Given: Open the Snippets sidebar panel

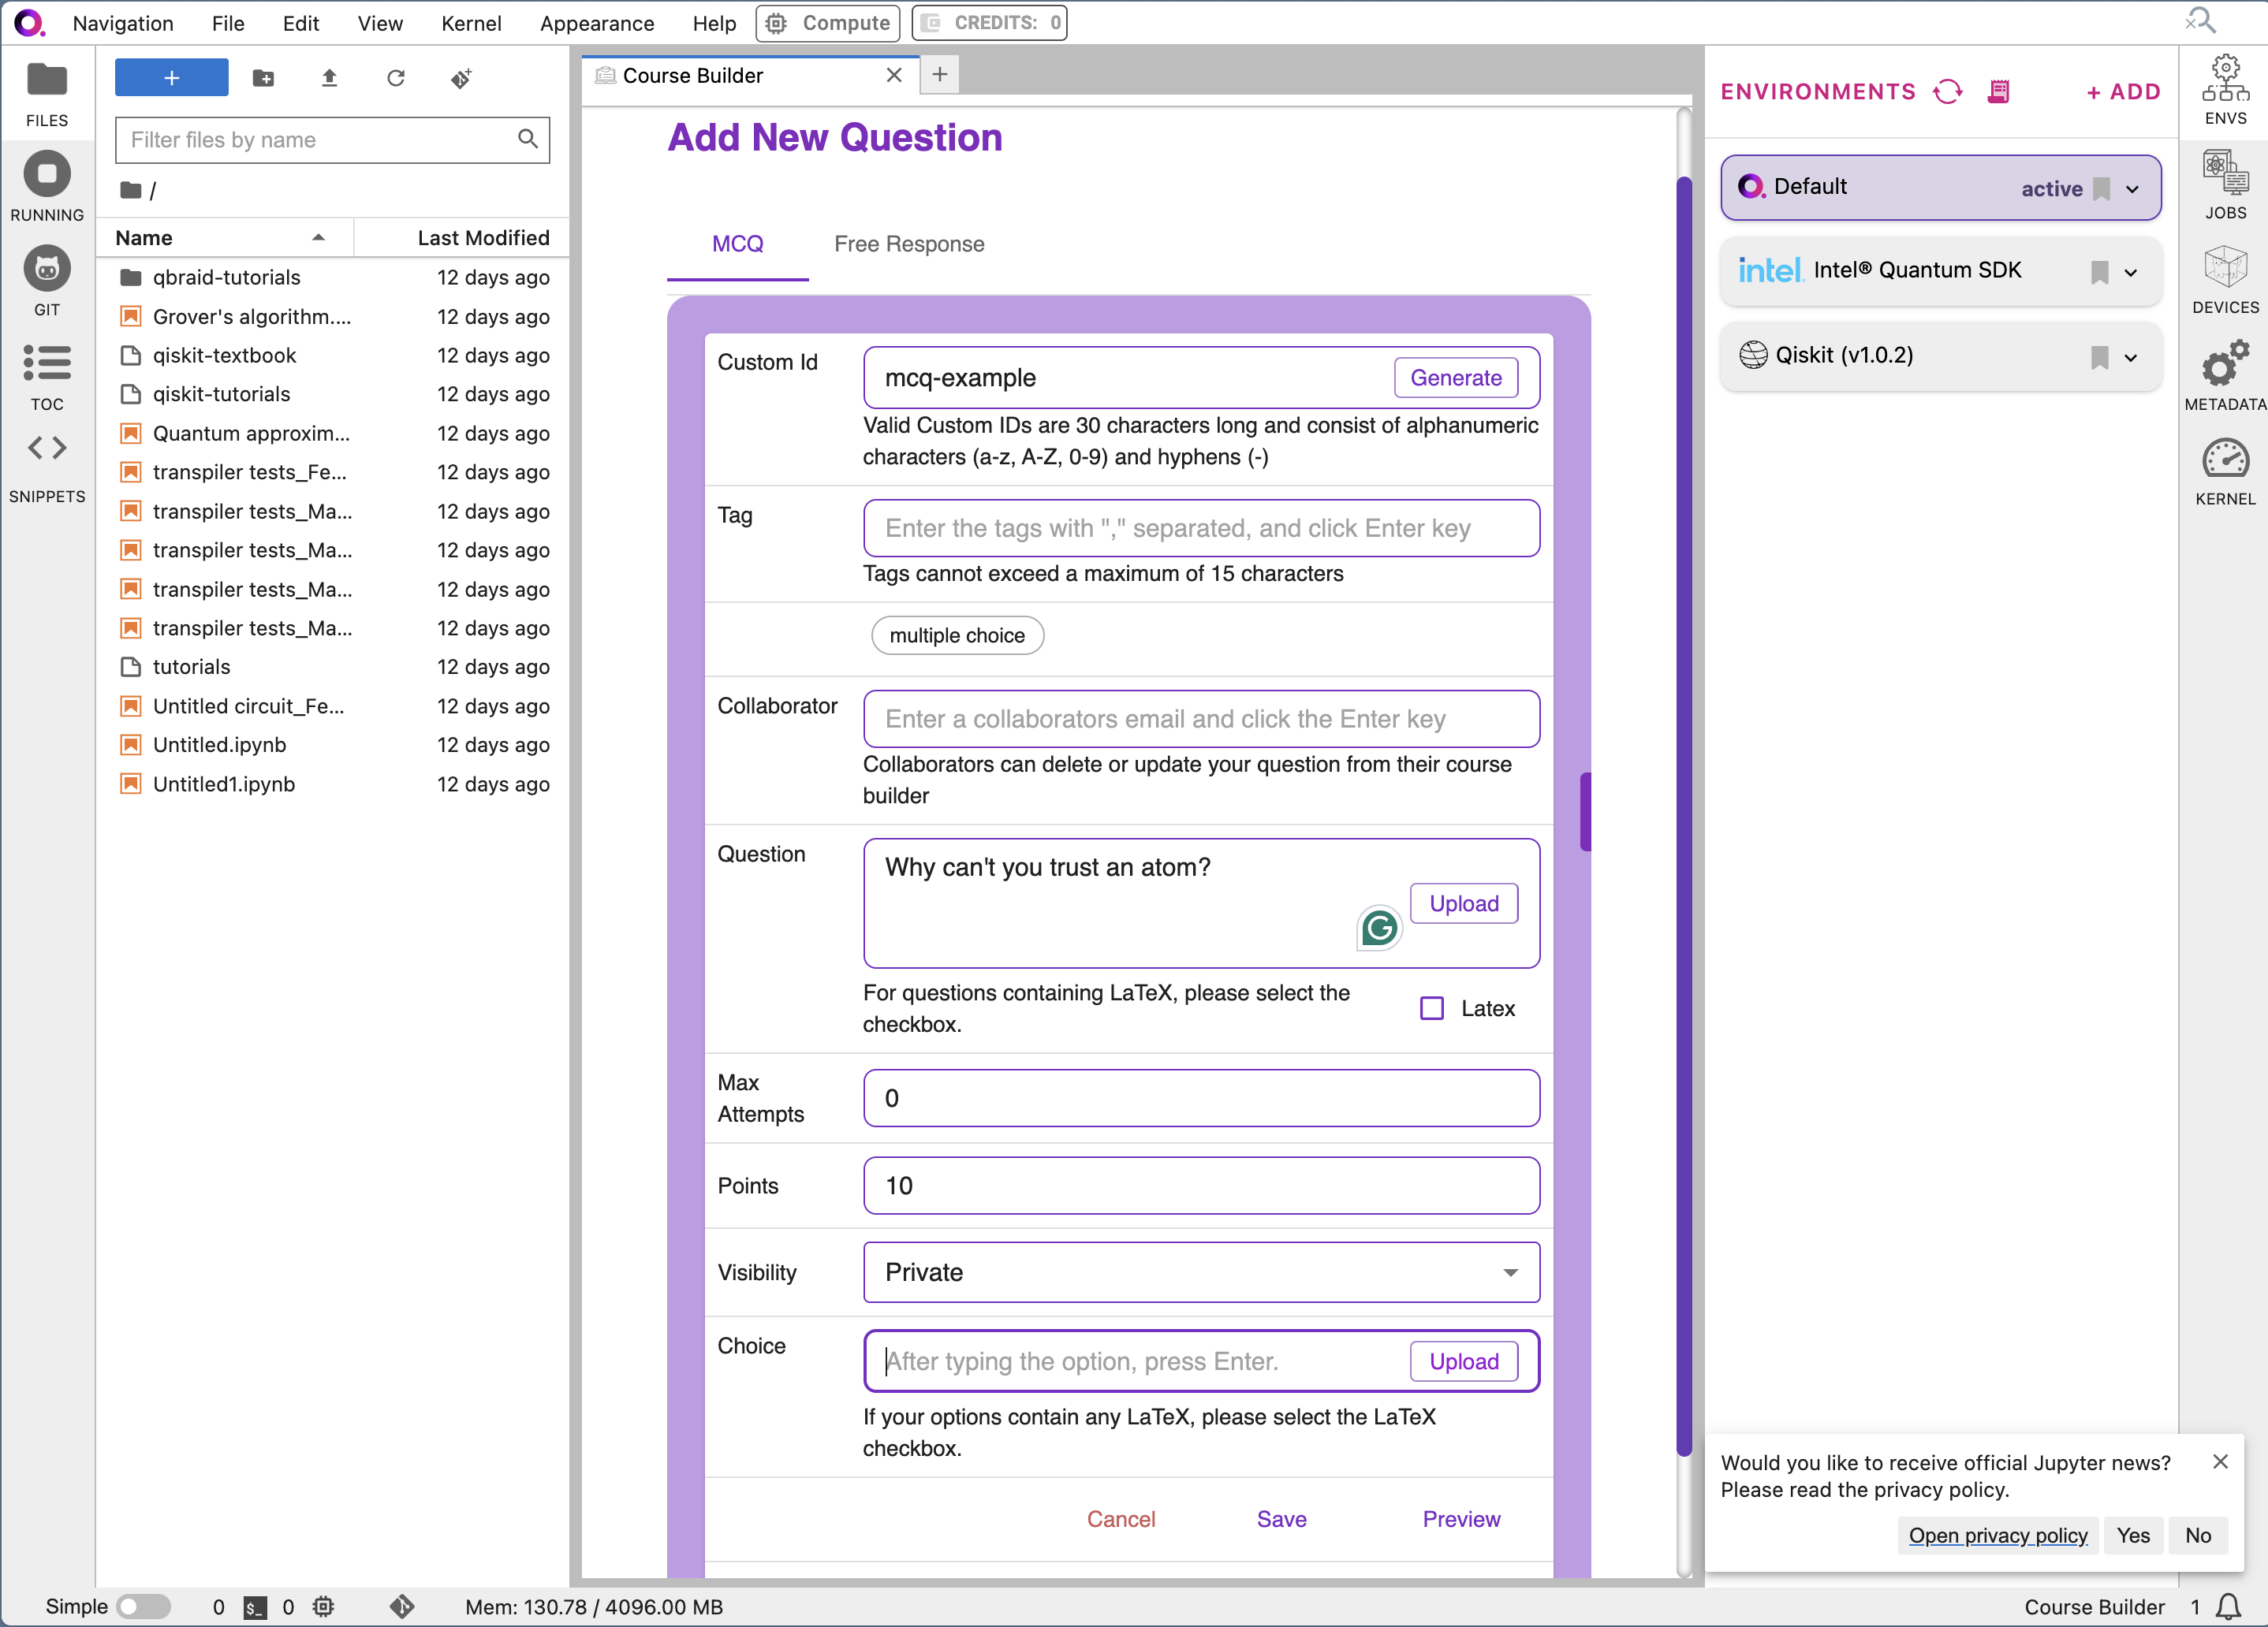Looking at the screenshot, I should pyautogui.click(x=47, y=467).
